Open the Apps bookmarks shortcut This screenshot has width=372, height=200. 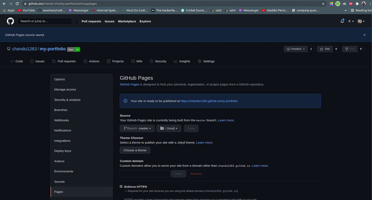pos(9,10)
